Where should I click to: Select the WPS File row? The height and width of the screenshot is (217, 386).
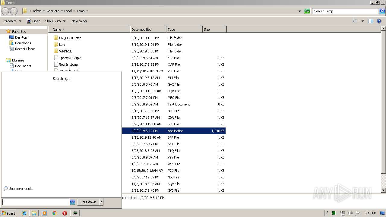(174, 164)
